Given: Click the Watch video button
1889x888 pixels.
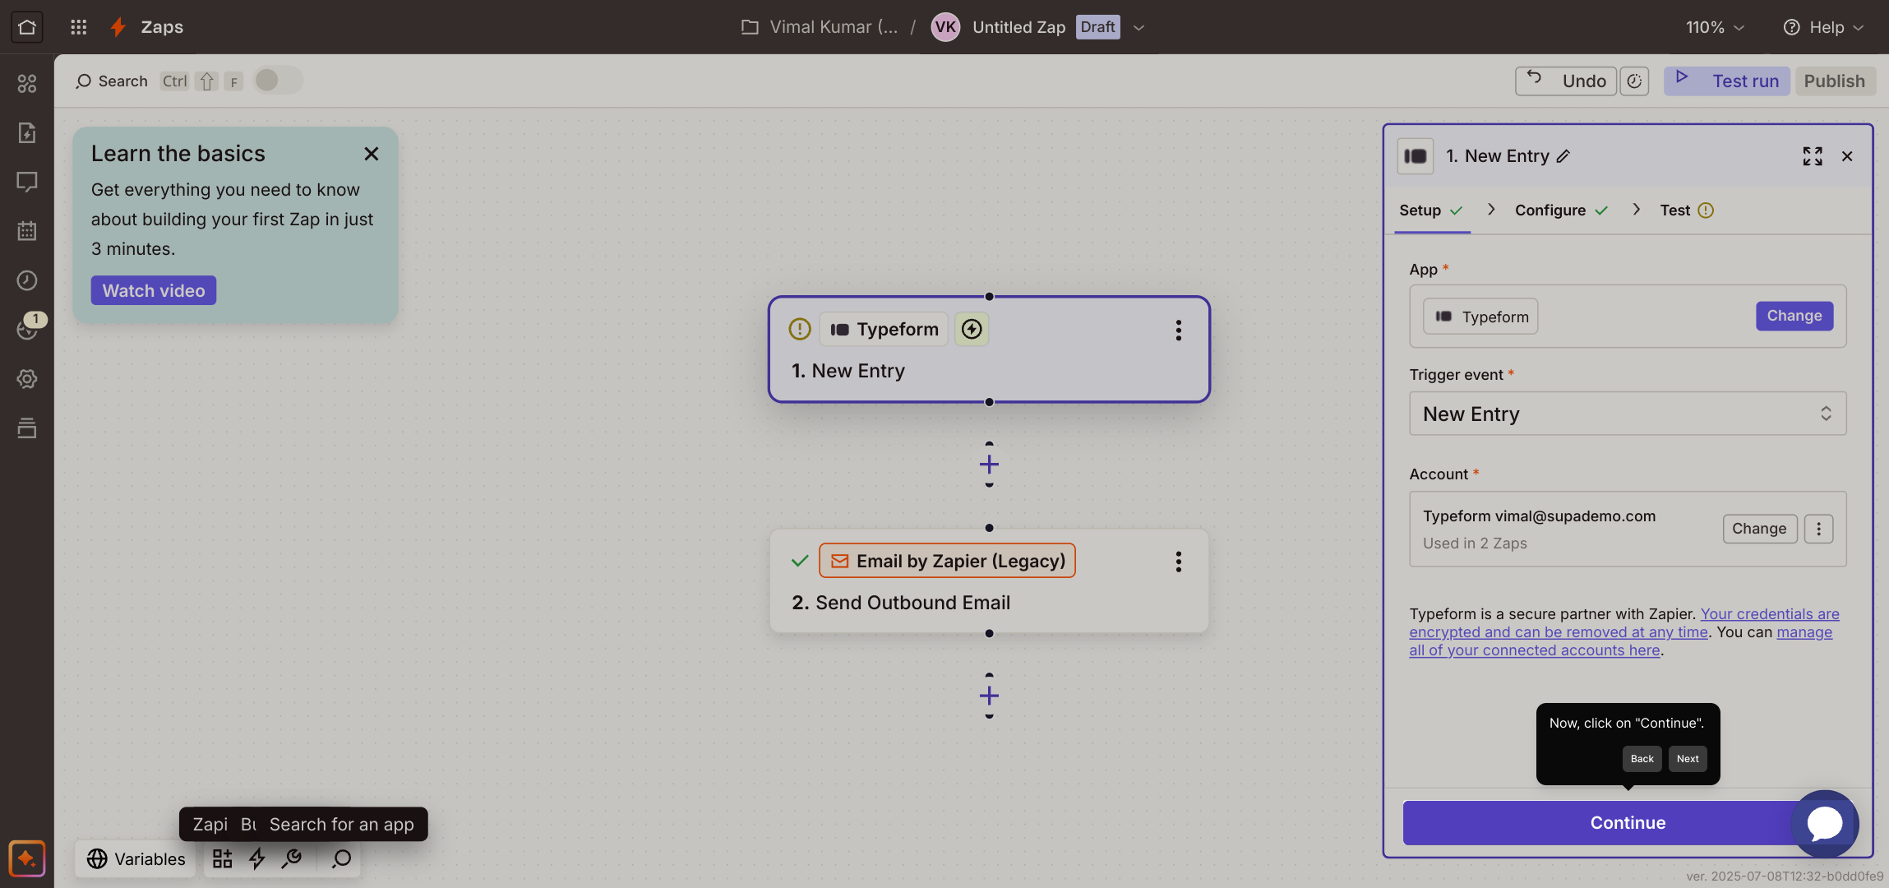Looking at the screenshot, I should (x=154, y=290).
